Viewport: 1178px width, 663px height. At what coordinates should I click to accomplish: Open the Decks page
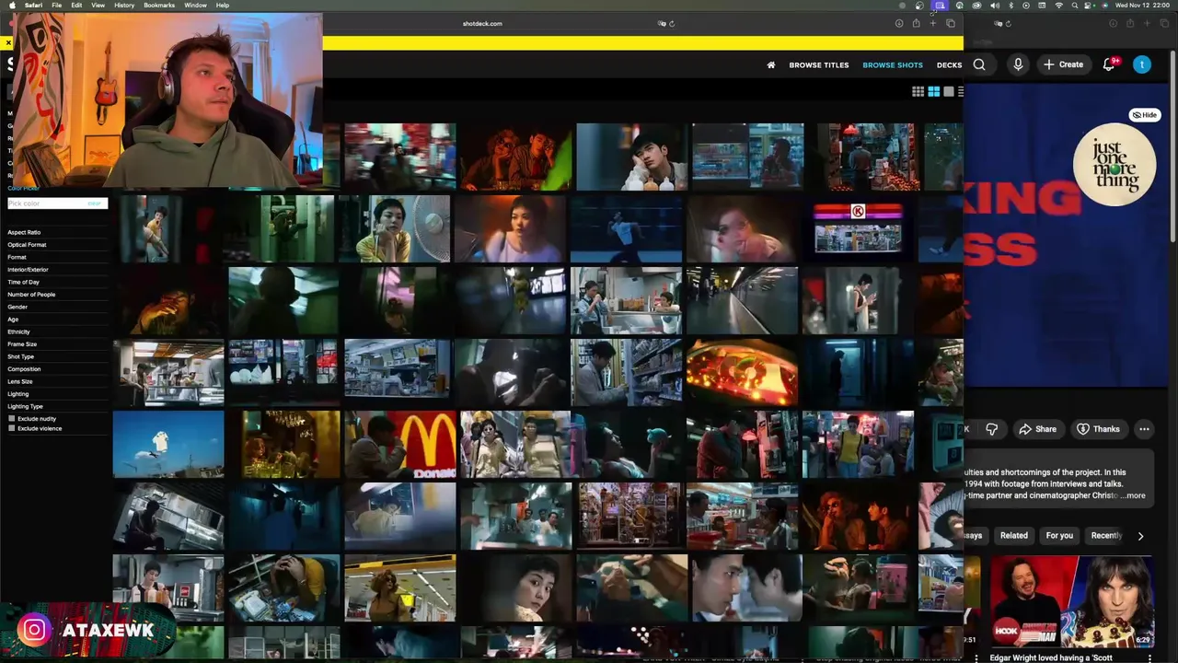[949, 65]
